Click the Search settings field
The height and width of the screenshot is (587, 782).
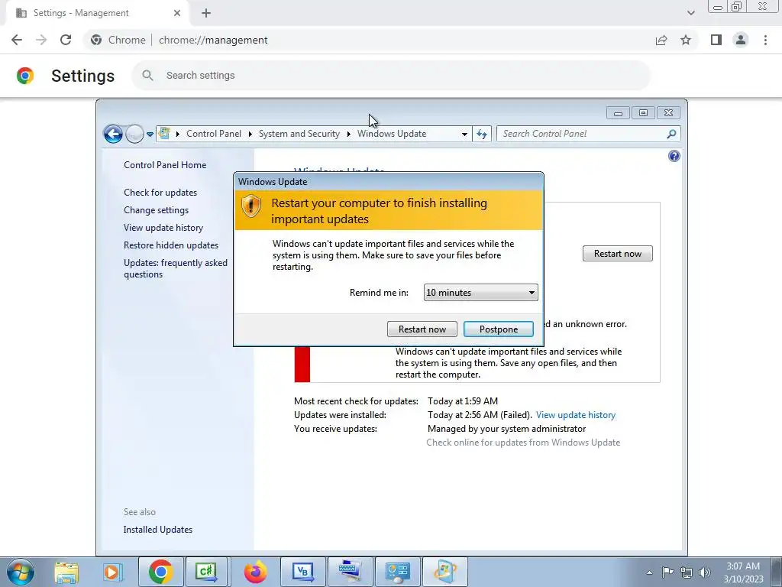point(392,76)
